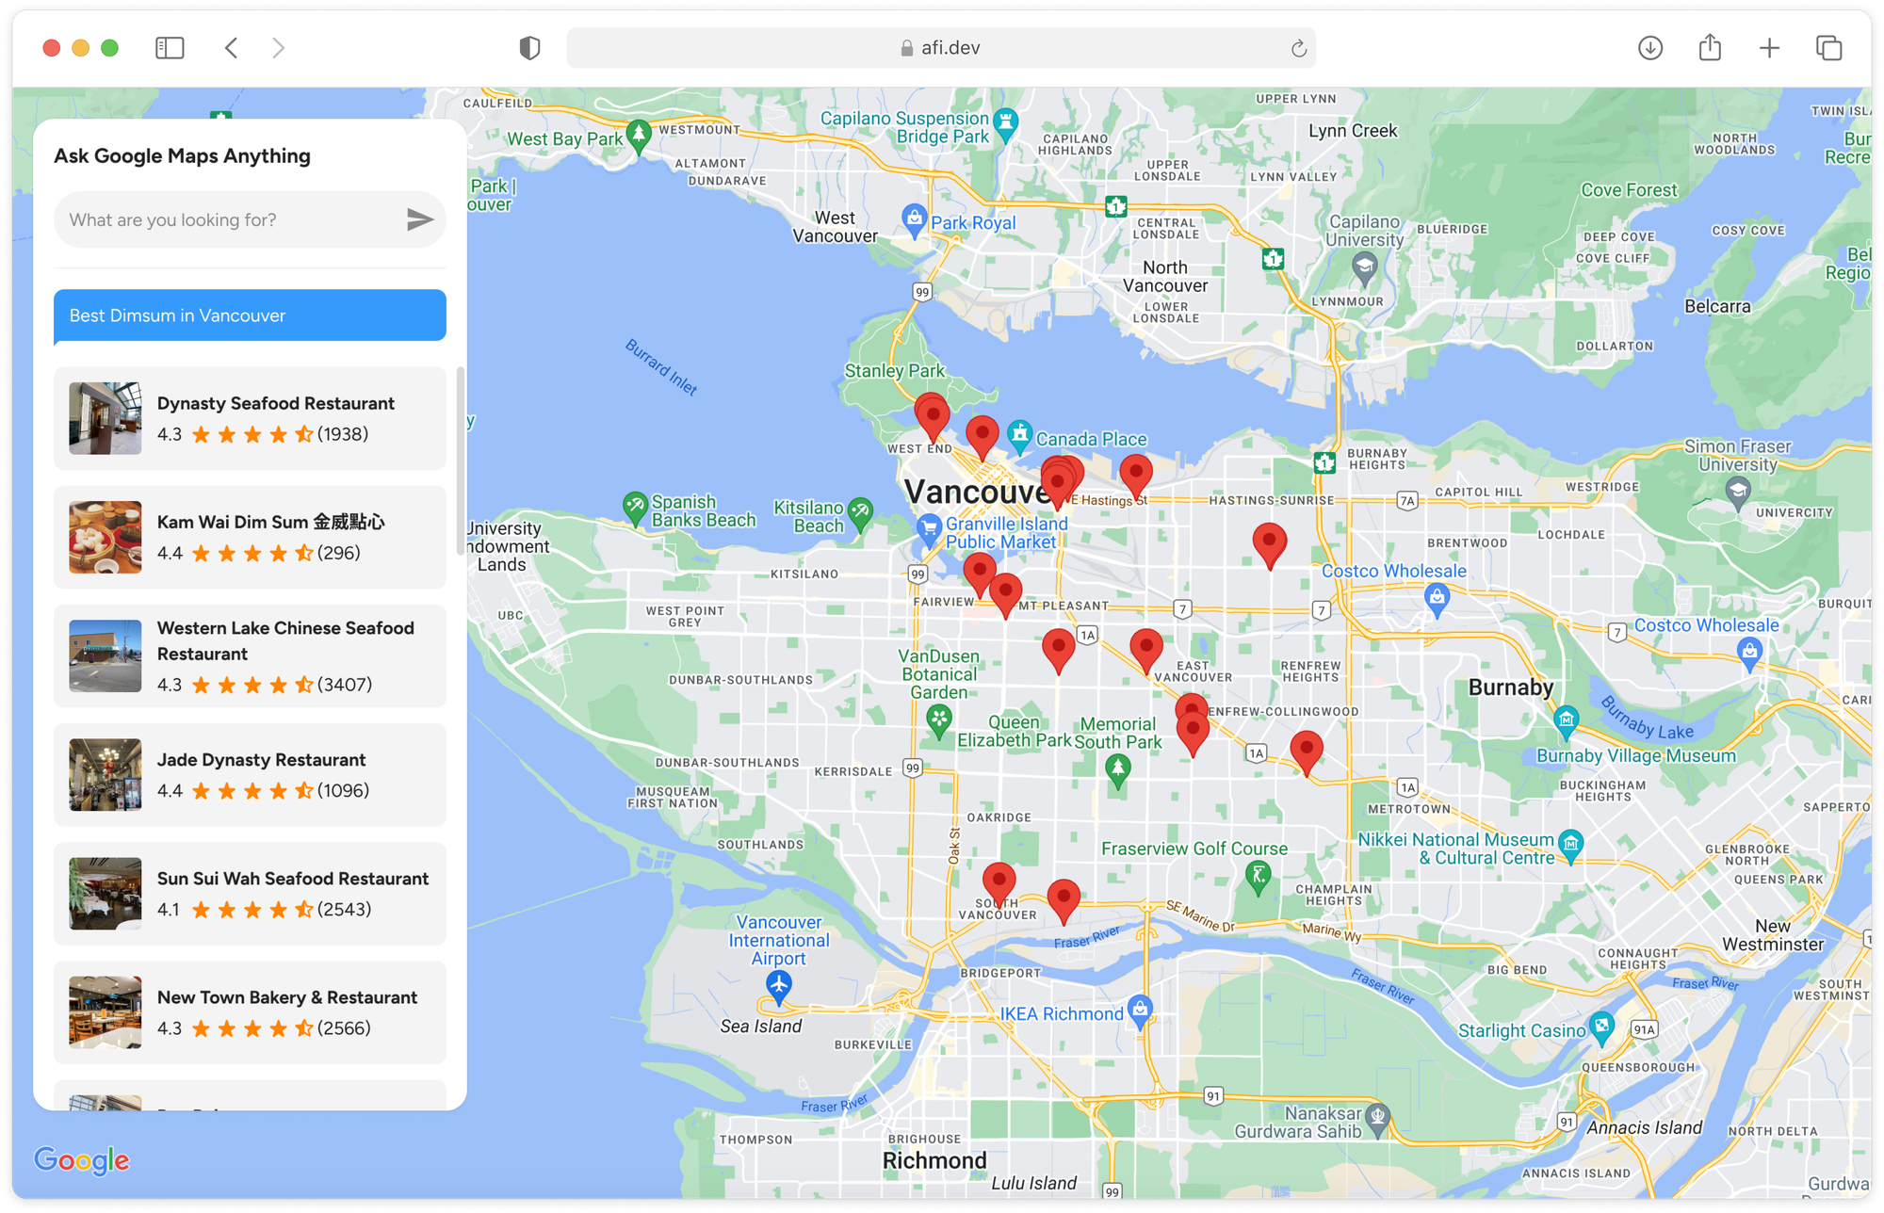The height and width of the screenshot is (1213, 1884).
Task: Click the red marker near Stanley Park
Action: (x=932, y=412)
